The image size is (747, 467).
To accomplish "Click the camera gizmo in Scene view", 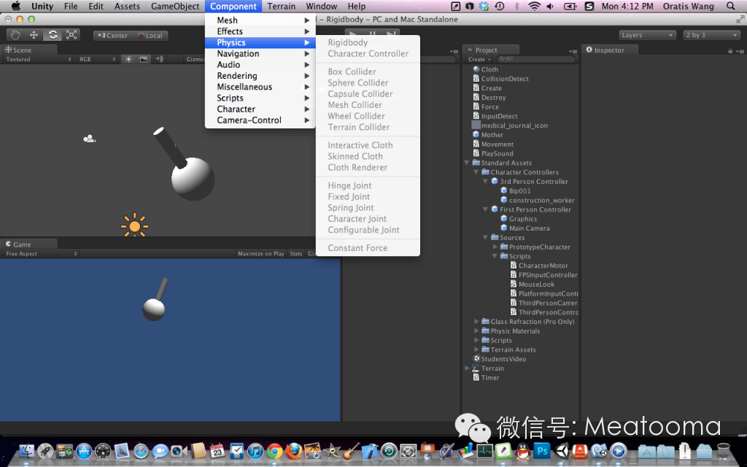I will (x=89, y=139).
